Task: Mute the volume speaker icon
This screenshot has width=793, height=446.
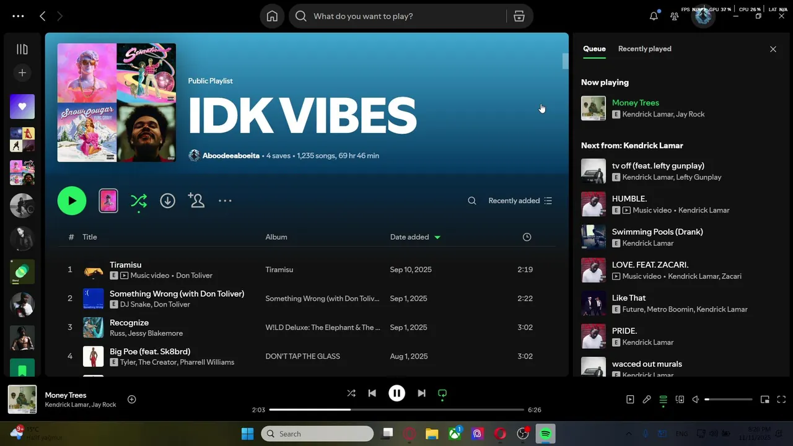Action: point(696,400)
